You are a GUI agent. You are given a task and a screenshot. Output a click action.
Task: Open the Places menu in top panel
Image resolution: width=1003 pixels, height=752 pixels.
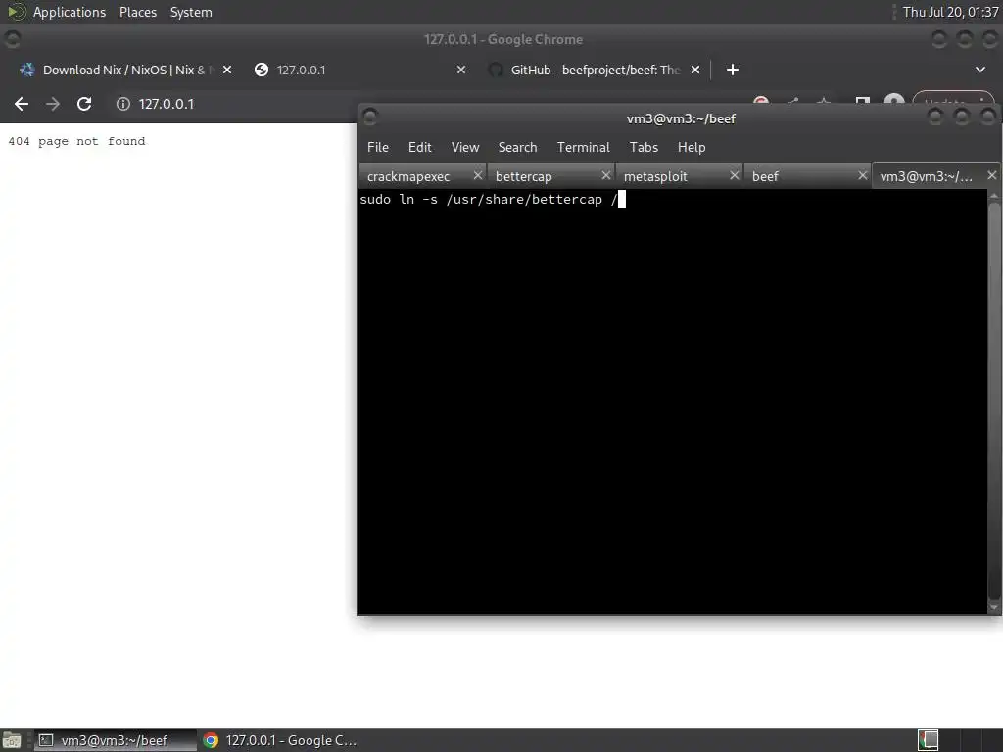point(137,12)
